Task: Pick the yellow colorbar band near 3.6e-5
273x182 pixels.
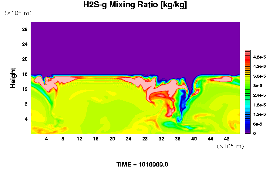Action: (x=248, y=76)
